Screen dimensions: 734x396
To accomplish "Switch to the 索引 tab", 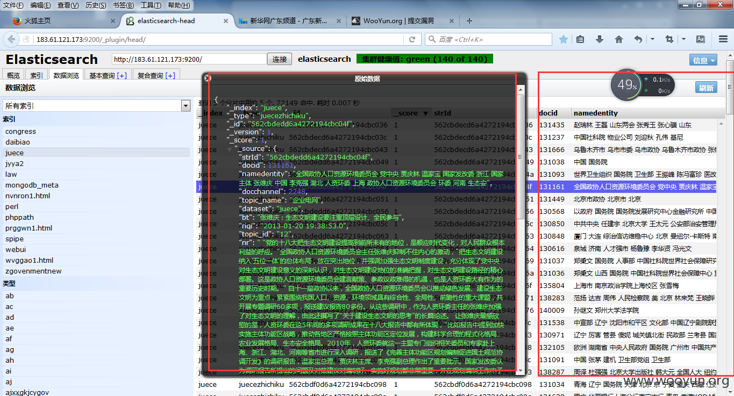I will pos(37,75).
